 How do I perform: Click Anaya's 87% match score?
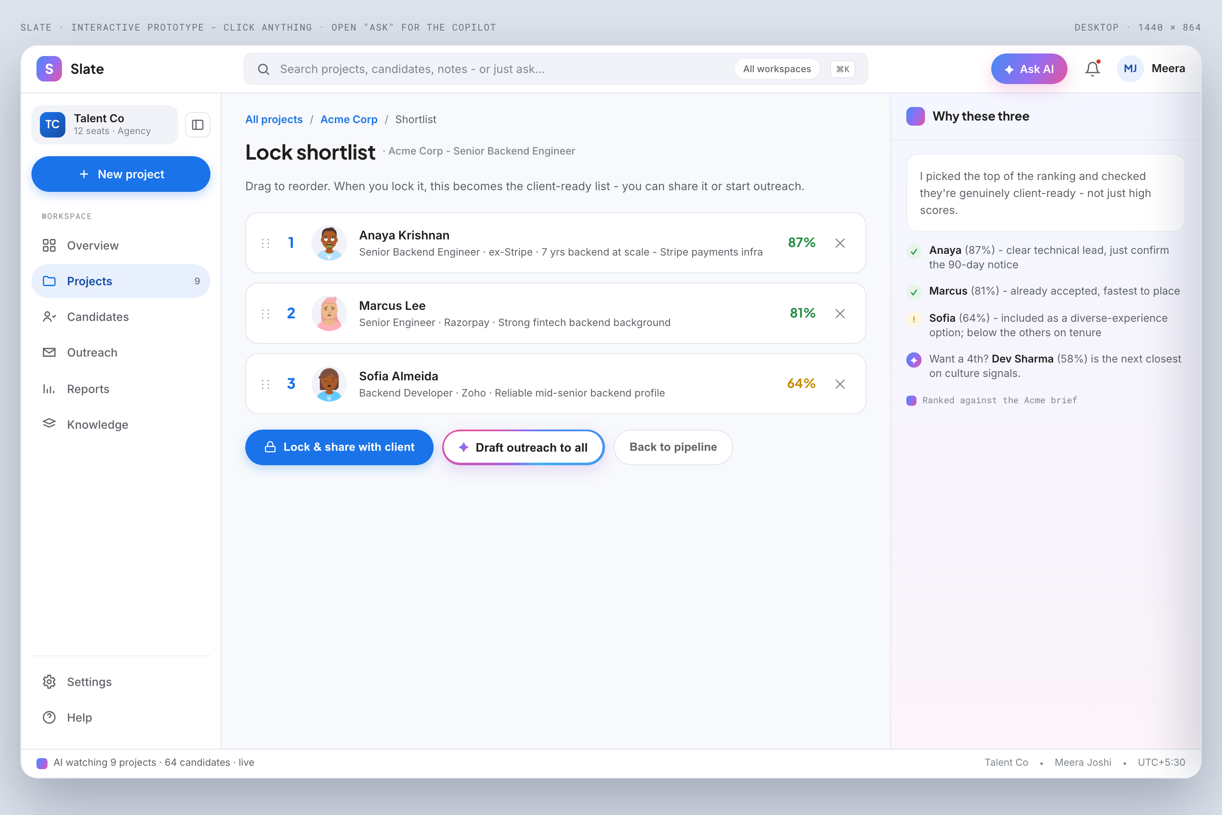tap(801, 243)
